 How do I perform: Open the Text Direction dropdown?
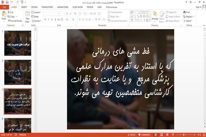(115, 12)
